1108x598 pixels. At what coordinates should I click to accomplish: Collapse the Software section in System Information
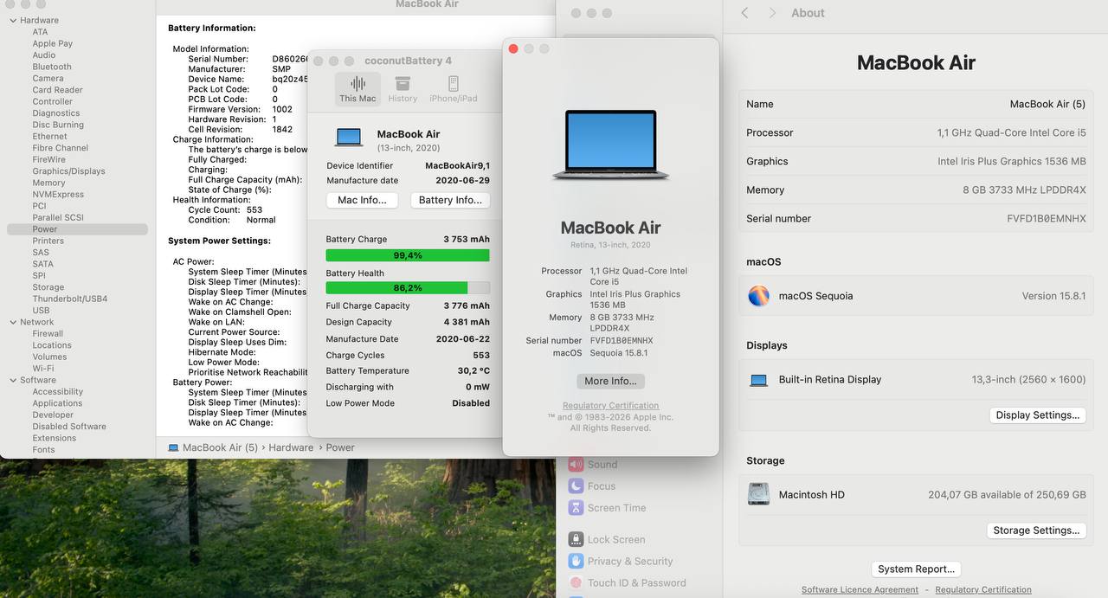(x=13, y=380)
